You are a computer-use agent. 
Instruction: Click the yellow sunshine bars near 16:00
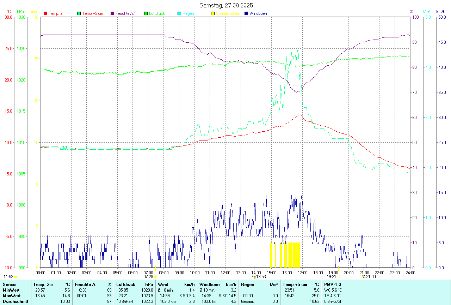(292, 255)
